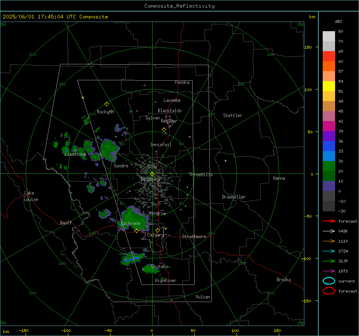Click the Vulcan label

coord(203,297)
